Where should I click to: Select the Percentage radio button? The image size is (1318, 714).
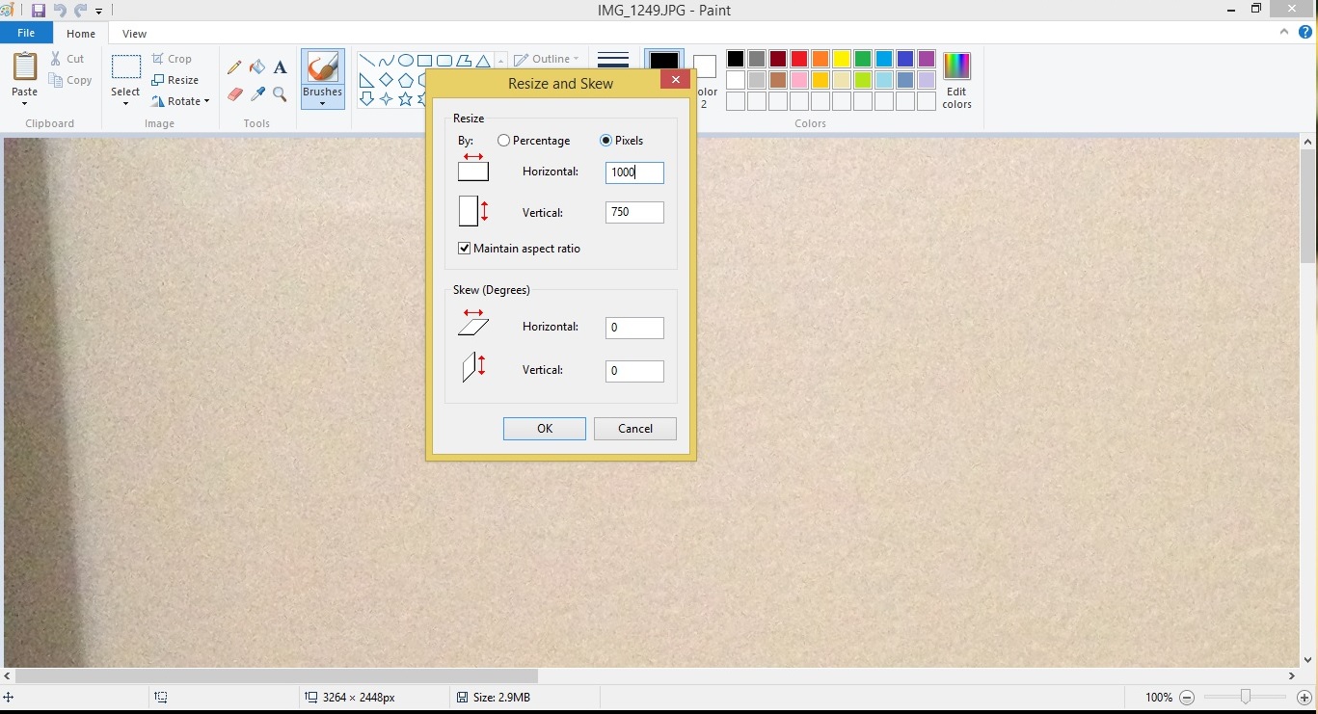[504, 141]
